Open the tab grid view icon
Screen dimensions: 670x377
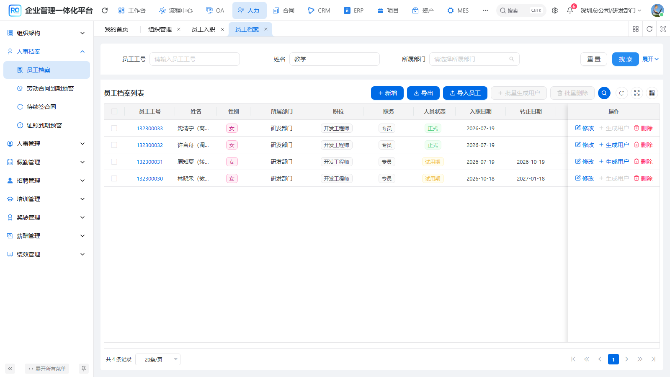point(636,29)
